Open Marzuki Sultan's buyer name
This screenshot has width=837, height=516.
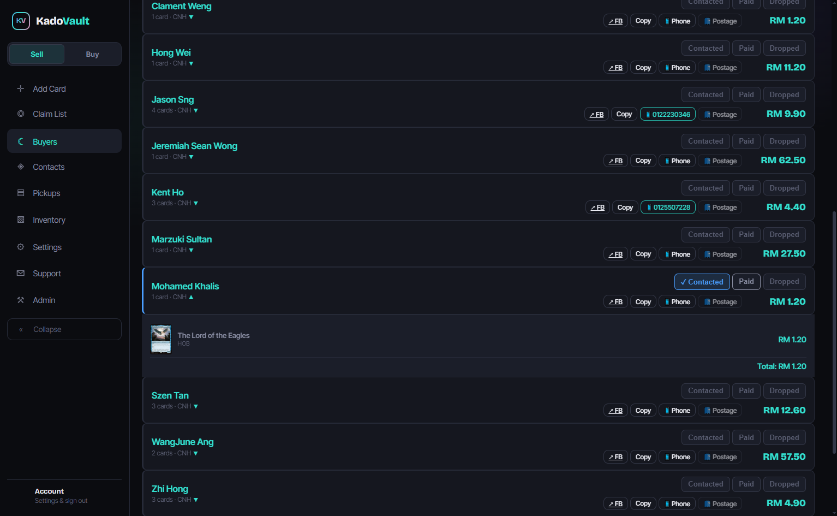(182, 239)
